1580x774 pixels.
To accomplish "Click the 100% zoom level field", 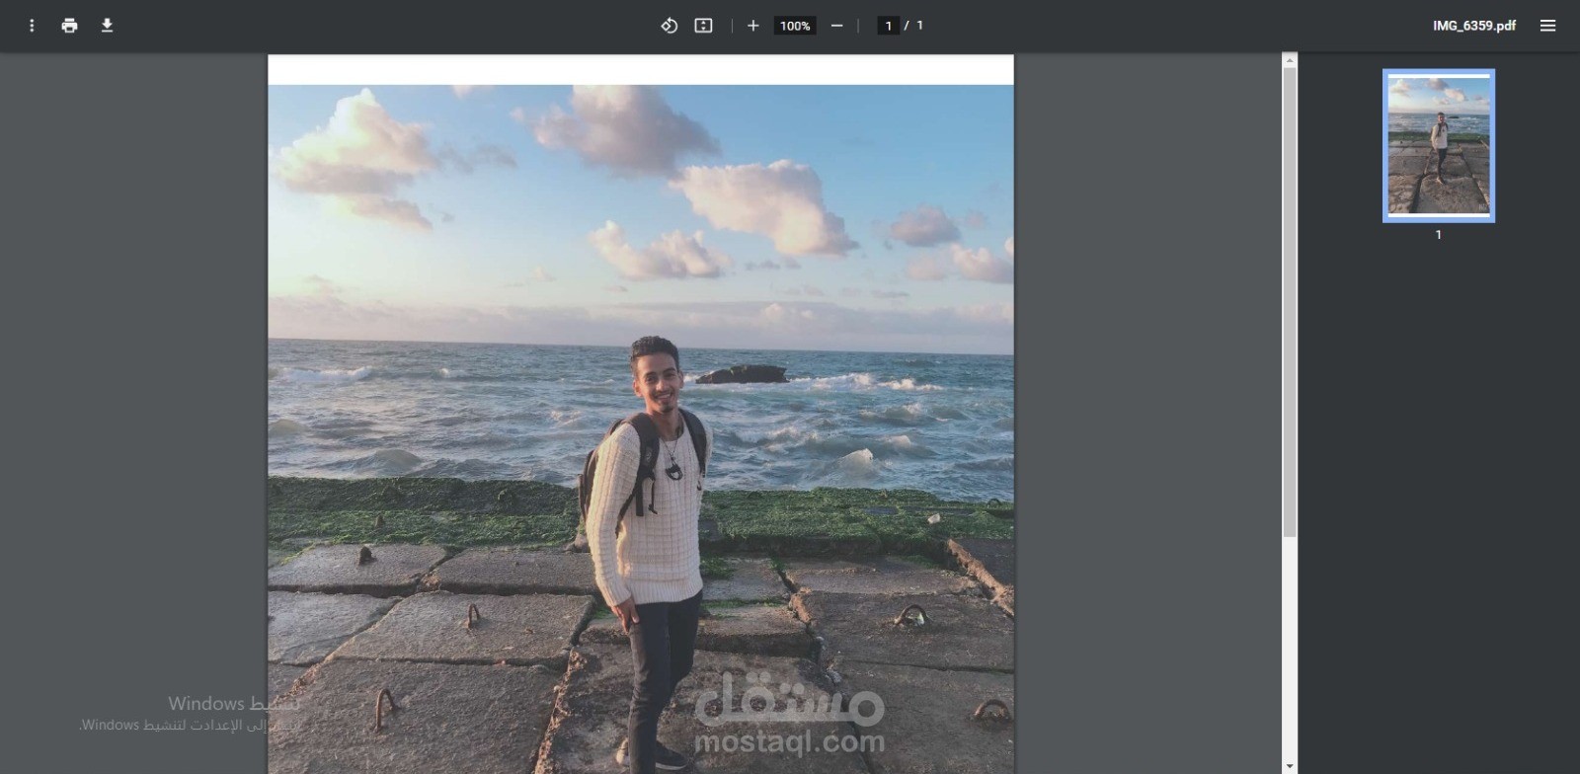I will coord(795,26).
